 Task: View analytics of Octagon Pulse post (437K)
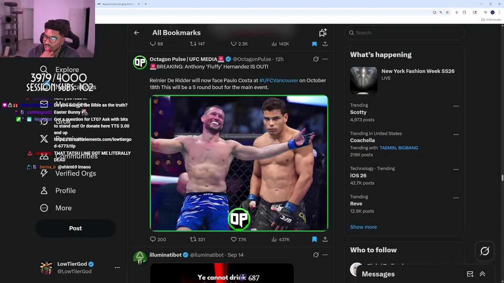[x=281, y=239]
